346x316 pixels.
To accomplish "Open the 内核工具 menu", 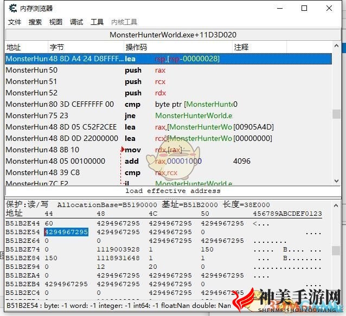I will point(124,22).
